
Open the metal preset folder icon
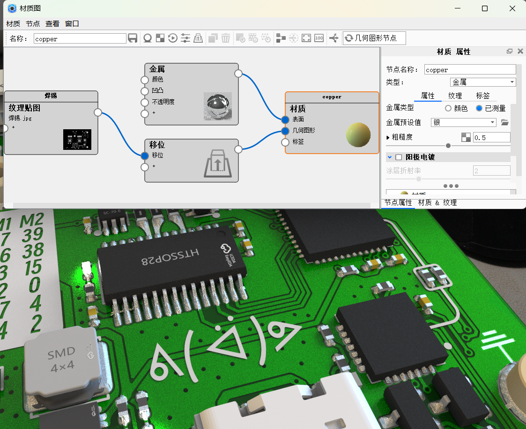tap(504, 123)
